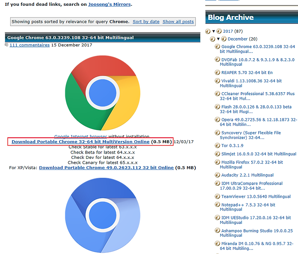Viewport: 298px width, 254px height.
Task: Open archive link TeamViewer 13.0.5640 Multilingual
Action: pyautogui.click(x=256, y=196)
